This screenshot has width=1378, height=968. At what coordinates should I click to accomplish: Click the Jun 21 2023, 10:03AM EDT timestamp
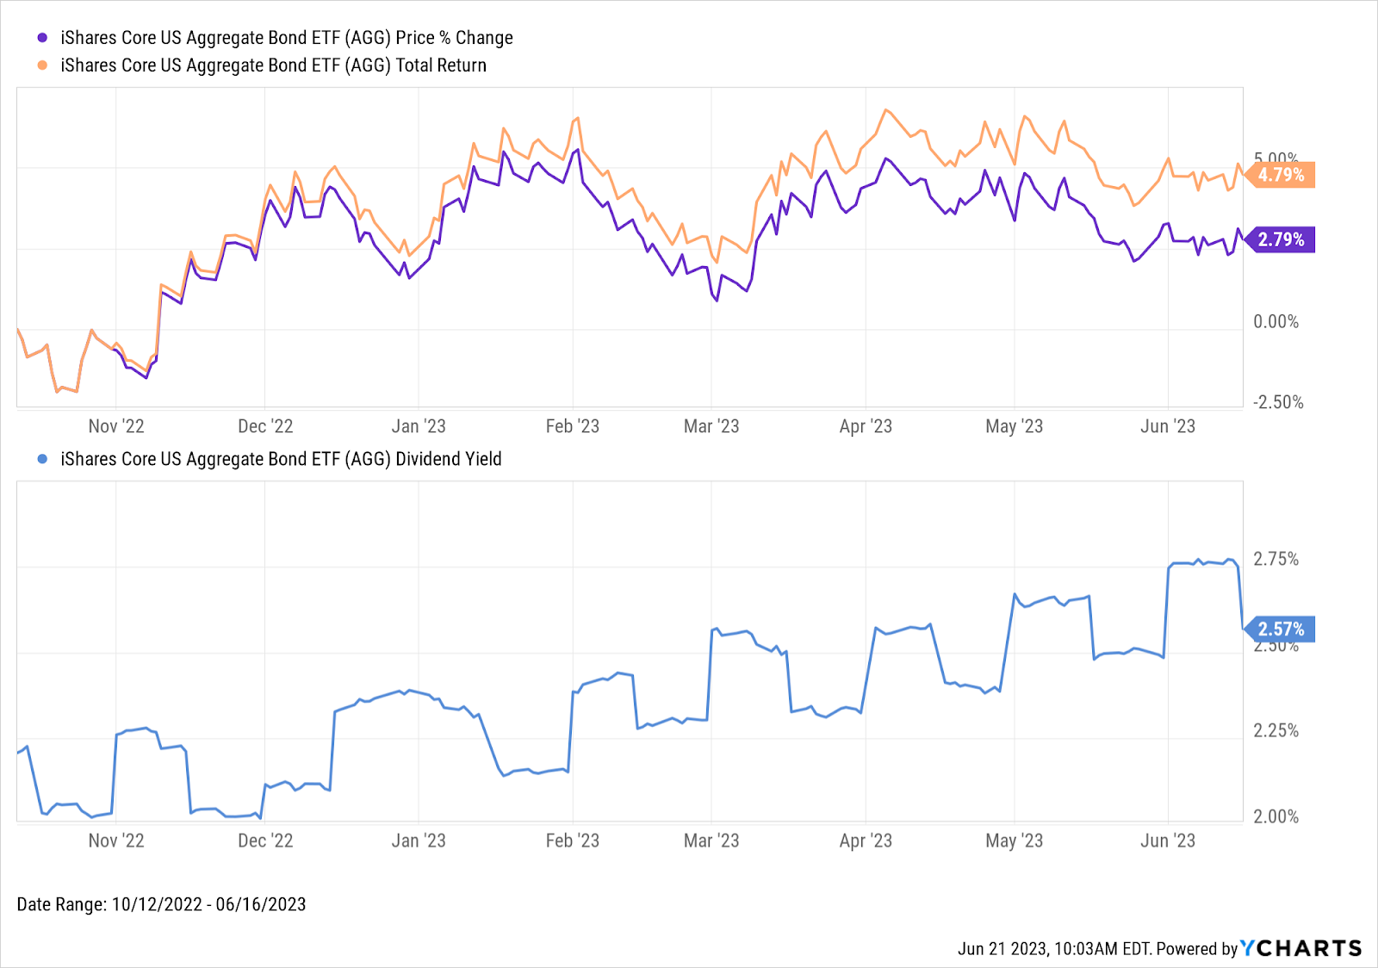click(1054, 949)
